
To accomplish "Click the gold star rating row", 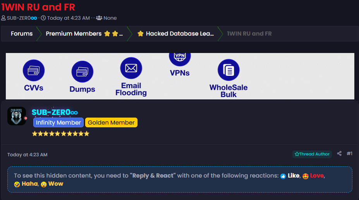I will point(60,133).
